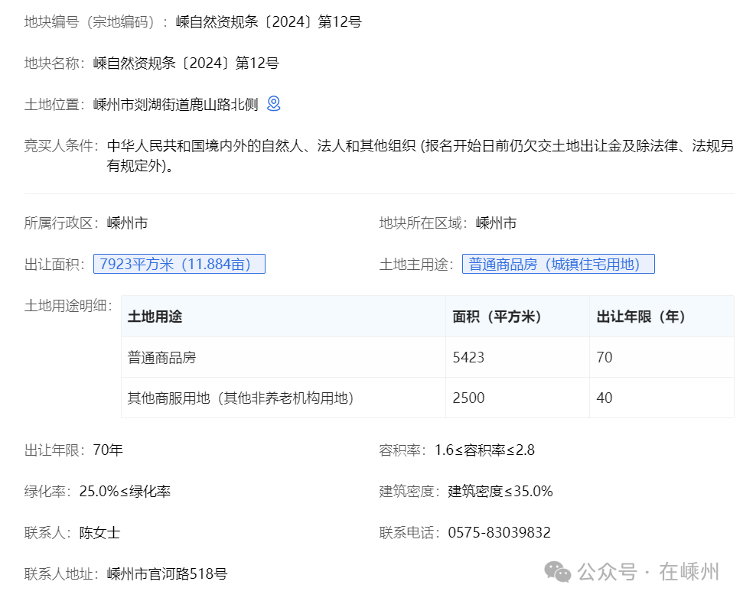This screenshot has height=601, width=743.
Task: Click the map location pin icon
Action: tap(273, 104)
